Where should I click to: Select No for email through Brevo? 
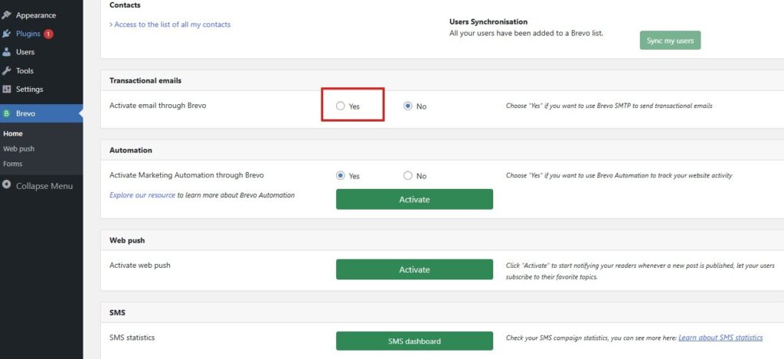click(408, 106)
